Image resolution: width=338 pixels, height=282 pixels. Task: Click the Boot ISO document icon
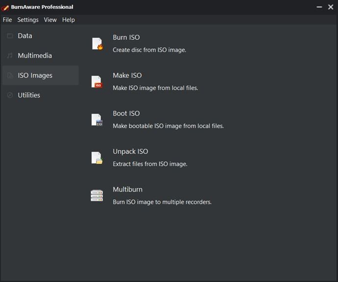[x=97, y=120]
